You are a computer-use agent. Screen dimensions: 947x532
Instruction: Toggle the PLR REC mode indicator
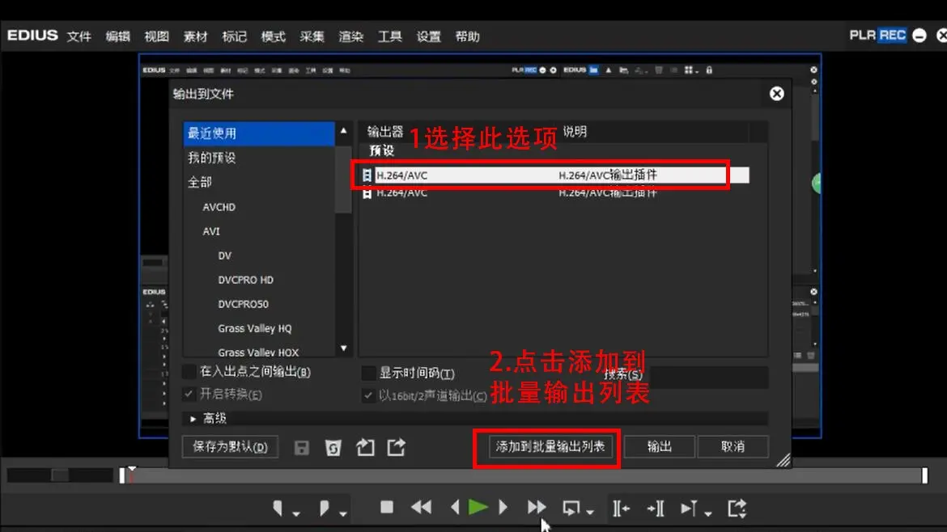[877, 35]
